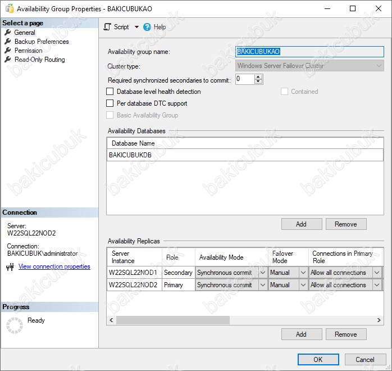Go to the Read-Only Routing page

pos(39,60)
